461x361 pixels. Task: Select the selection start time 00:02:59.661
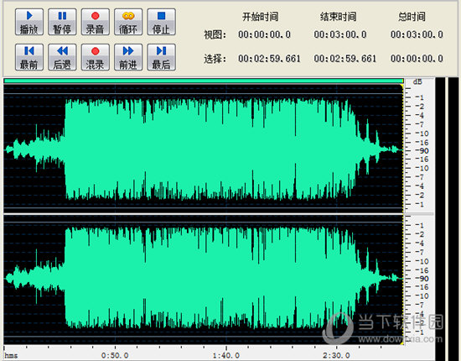click(x=269, y=58)
